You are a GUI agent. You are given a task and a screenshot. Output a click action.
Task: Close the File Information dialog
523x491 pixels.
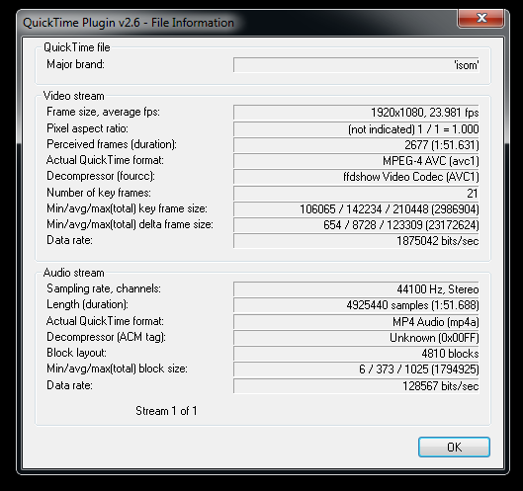click(x=480, y=18)
